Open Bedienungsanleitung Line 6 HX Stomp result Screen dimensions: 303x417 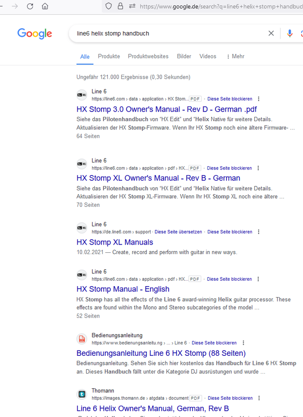(x=161, y=353)
